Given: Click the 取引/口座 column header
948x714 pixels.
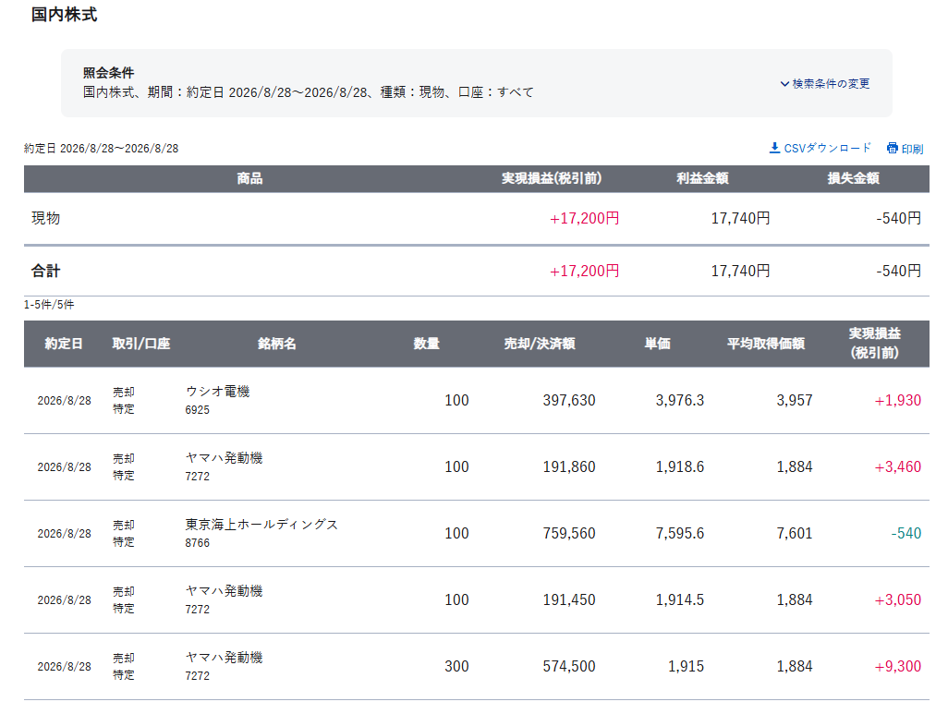Looking at the screenshot, I should (x=140, y=344).
